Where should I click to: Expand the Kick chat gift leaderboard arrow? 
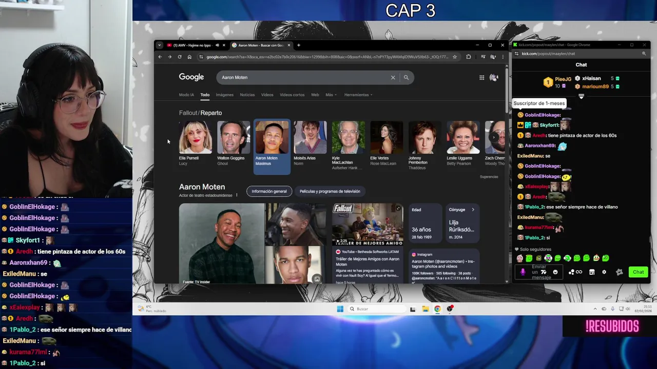pyautogui.click(x=581, y=96)
